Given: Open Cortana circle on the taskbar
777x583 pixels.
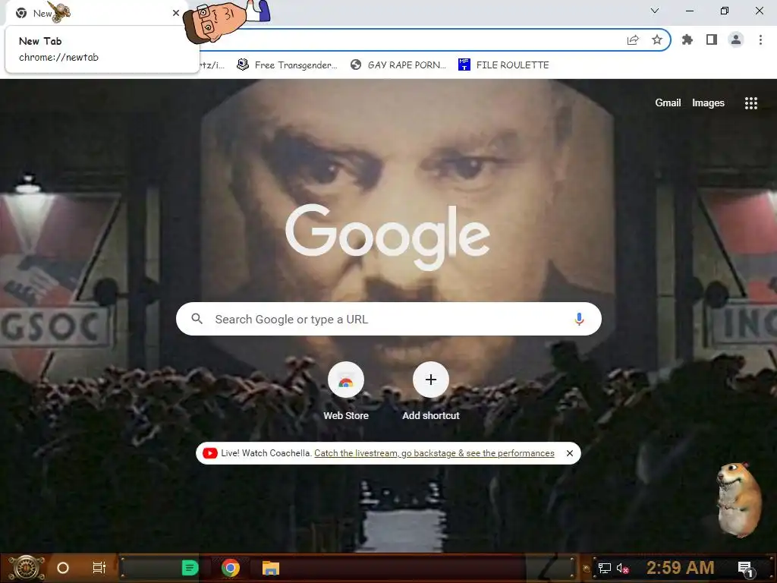Looking at the screenshot, I should (63, 568).
